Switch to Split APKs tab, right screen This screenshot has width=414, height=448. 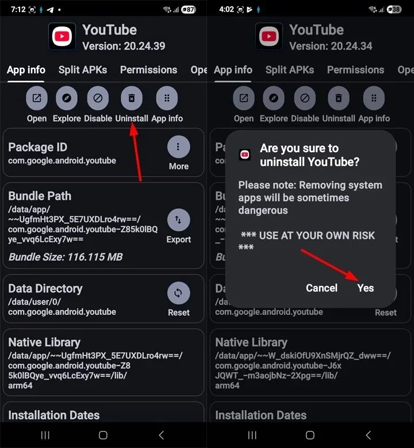[290, 70]
